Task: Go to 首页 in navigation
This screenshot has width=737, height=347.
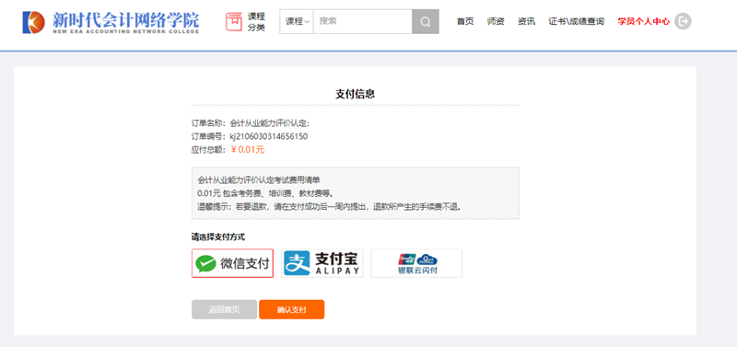Action: [x=465, y=21]
